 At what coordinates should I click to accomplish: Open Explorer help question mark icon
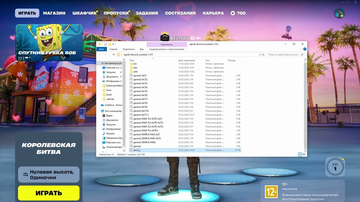coord(305,49)
